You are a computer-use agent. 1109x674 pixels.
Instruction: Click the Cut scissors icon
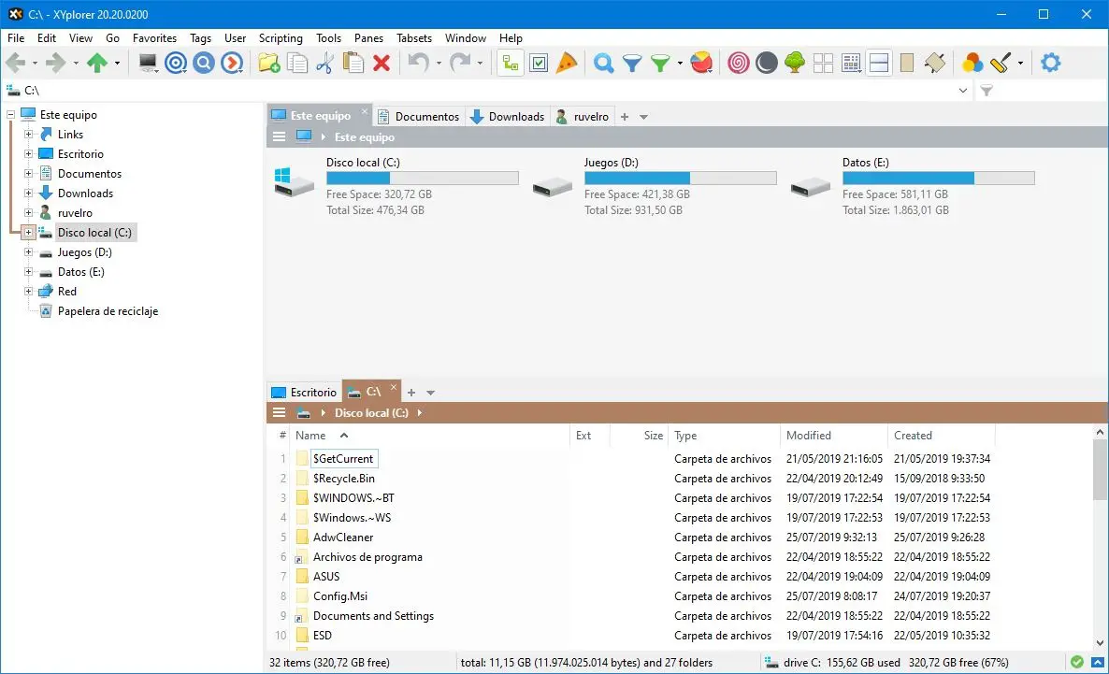click(324, 63)
